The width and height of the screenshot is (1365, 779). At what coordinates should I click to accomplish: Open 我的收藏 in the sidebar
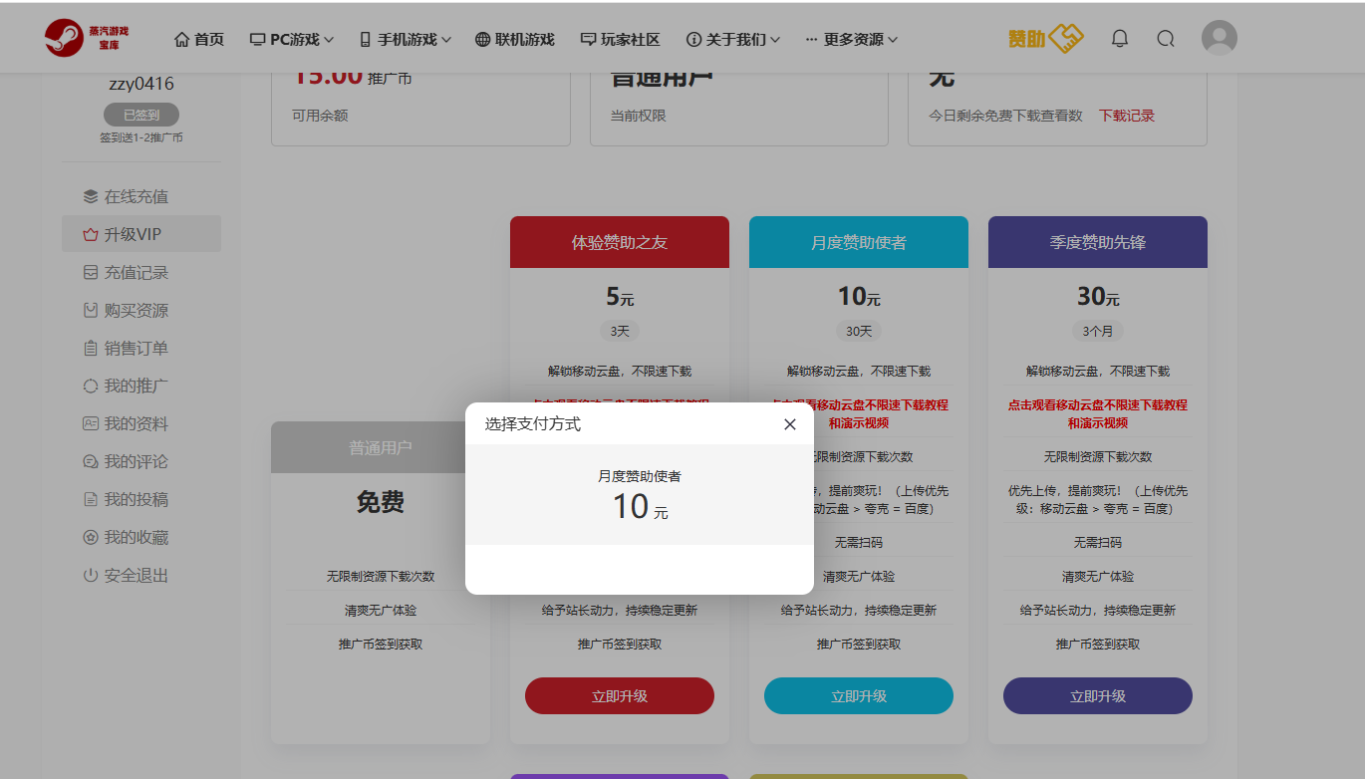(x=126, y=538)
